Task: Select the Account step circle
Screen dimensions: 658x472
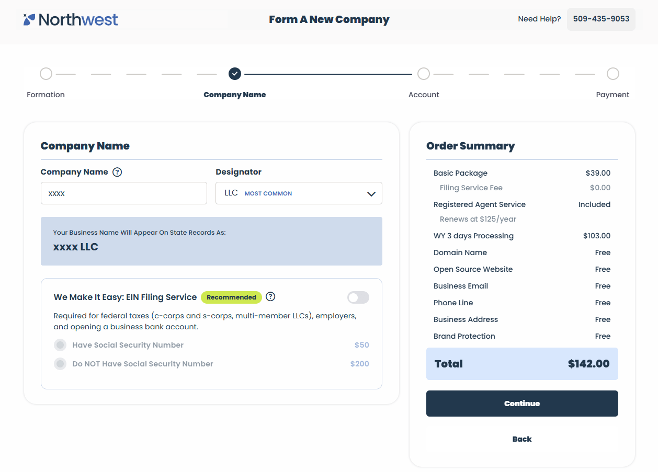Action: pos(424,74)
